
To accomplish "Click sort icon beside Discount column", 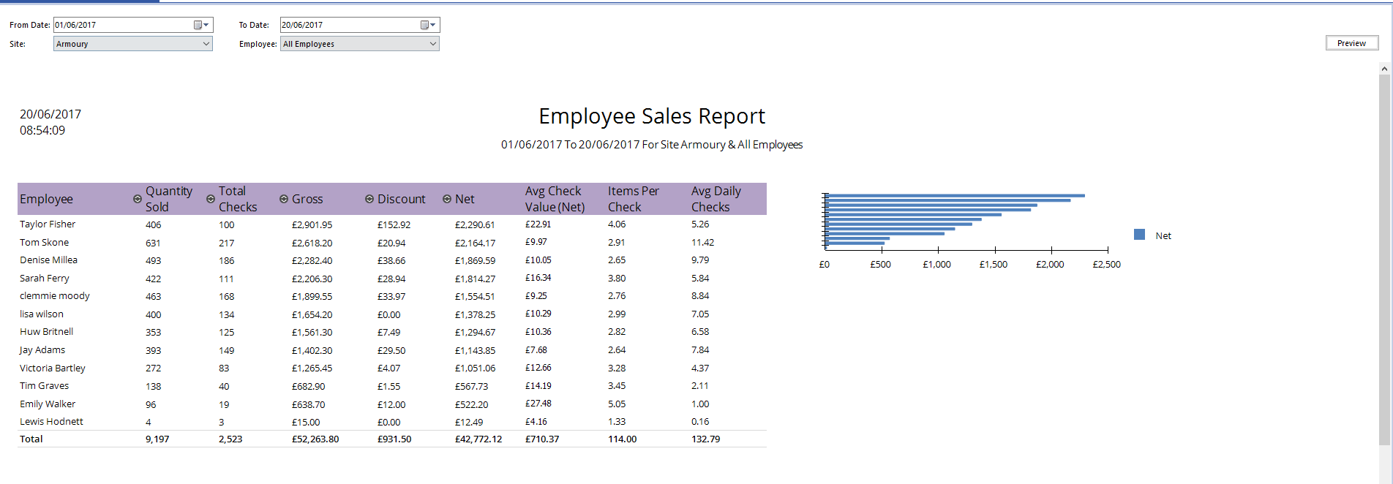I will pos(369,199).
